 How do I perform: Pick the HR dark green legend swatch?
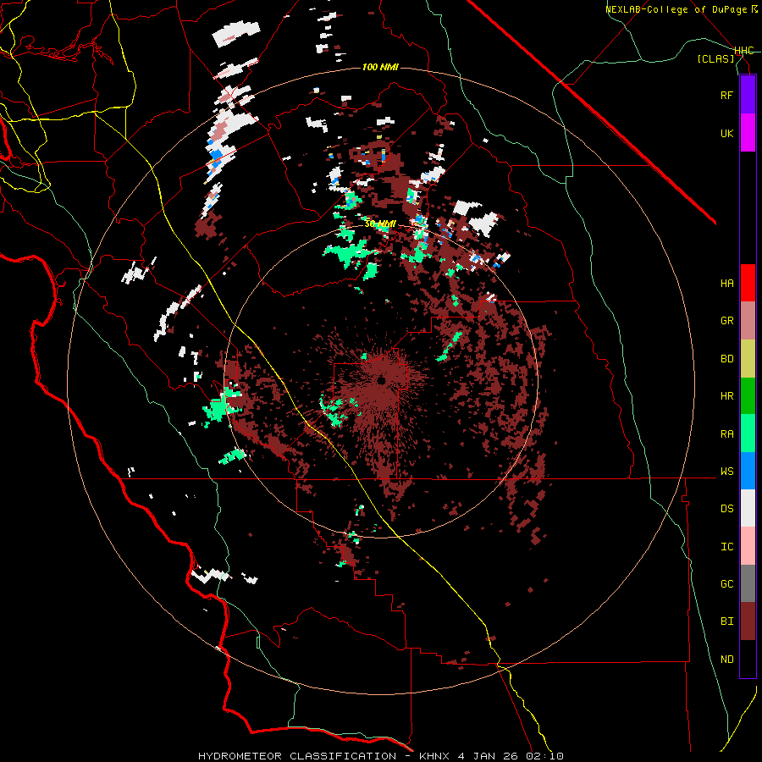748,396
